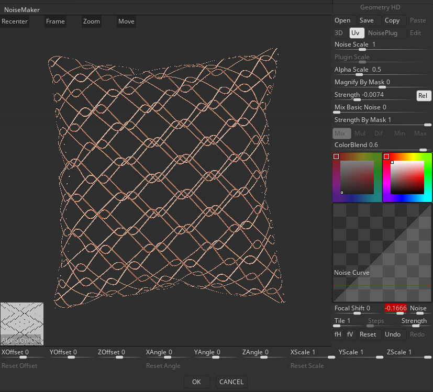Click the XOffset slider

tap(24, 354)
